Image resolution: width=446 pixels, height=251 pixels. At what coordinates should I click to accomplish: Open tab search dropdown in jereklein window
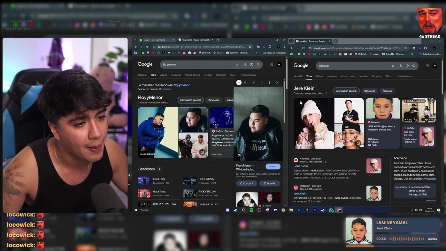(x=291, y=41)
